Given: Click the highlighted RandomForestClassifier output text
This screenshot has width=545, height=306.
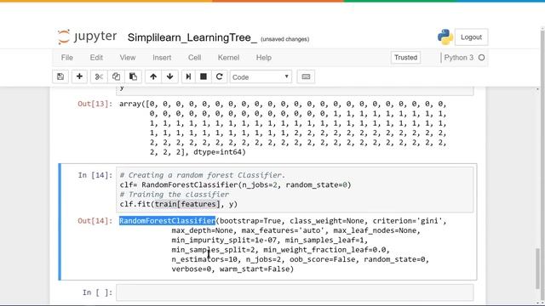Looking at the screenshot, I should coord(167,221).
